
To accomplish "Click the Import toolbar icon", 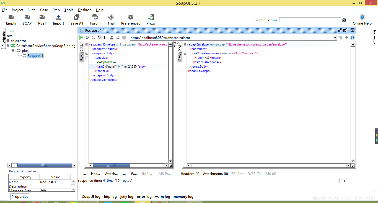I will click(58, 20).
